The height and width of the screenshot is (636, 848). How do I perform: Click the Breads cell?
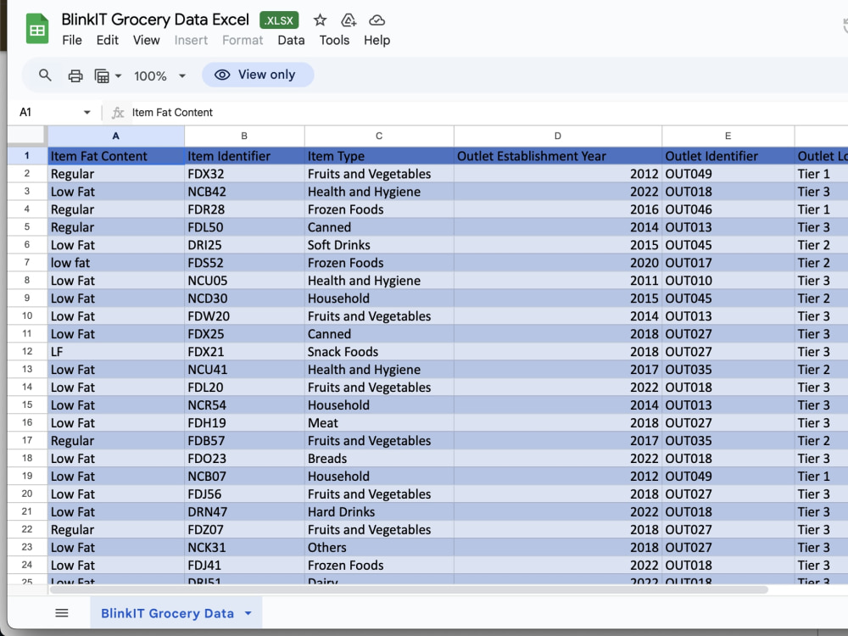click(x=379, y=459)
